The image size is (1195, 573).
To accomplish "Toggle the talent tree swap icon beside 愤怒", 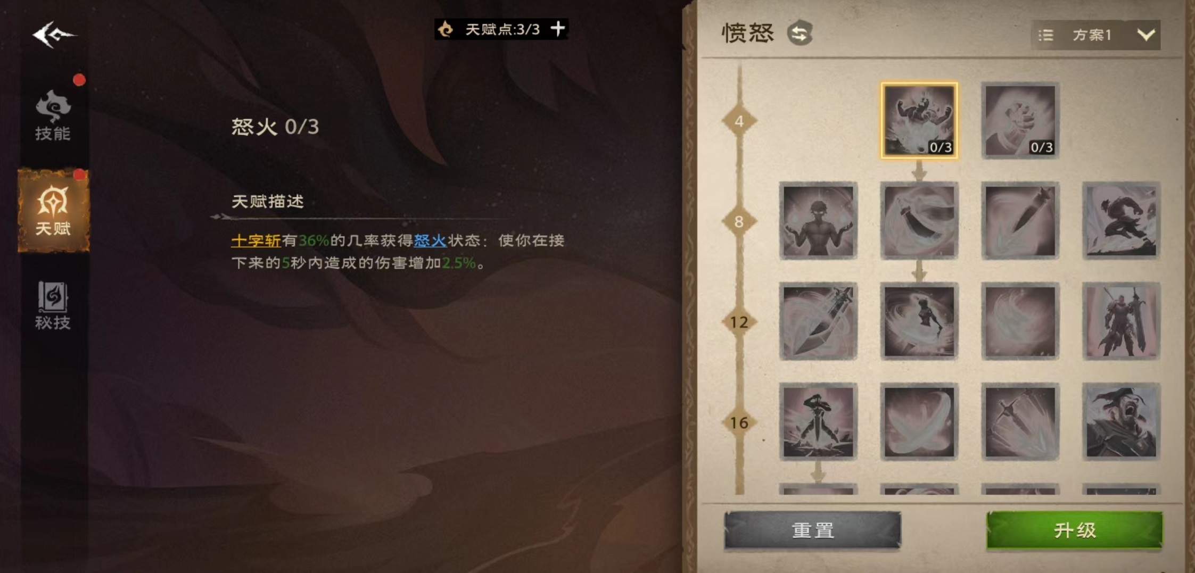I will click(800, 33).
